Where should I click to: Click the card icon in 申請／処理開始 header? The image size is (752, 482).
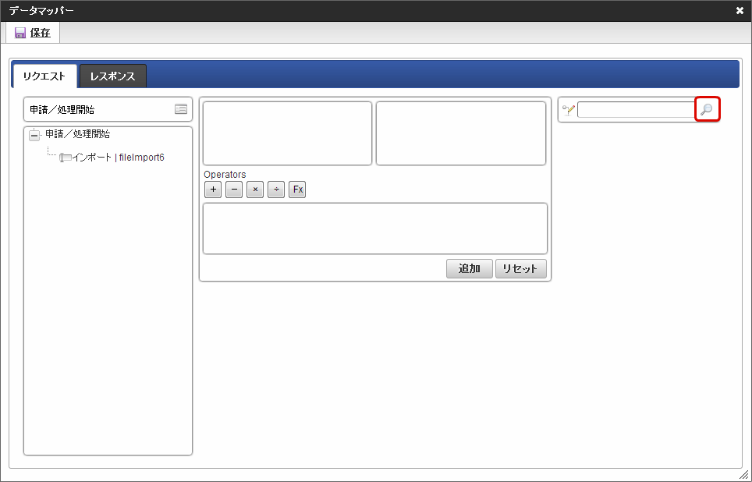(x=181, y=109)
